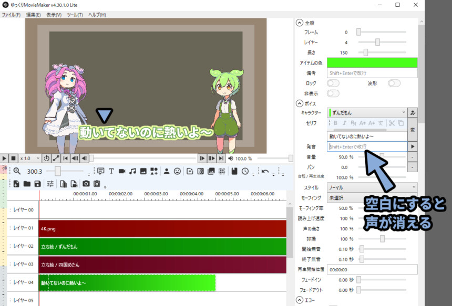
Task: Open the モーフィング 未選択 dropdown
Action: (x=372, y=198)
